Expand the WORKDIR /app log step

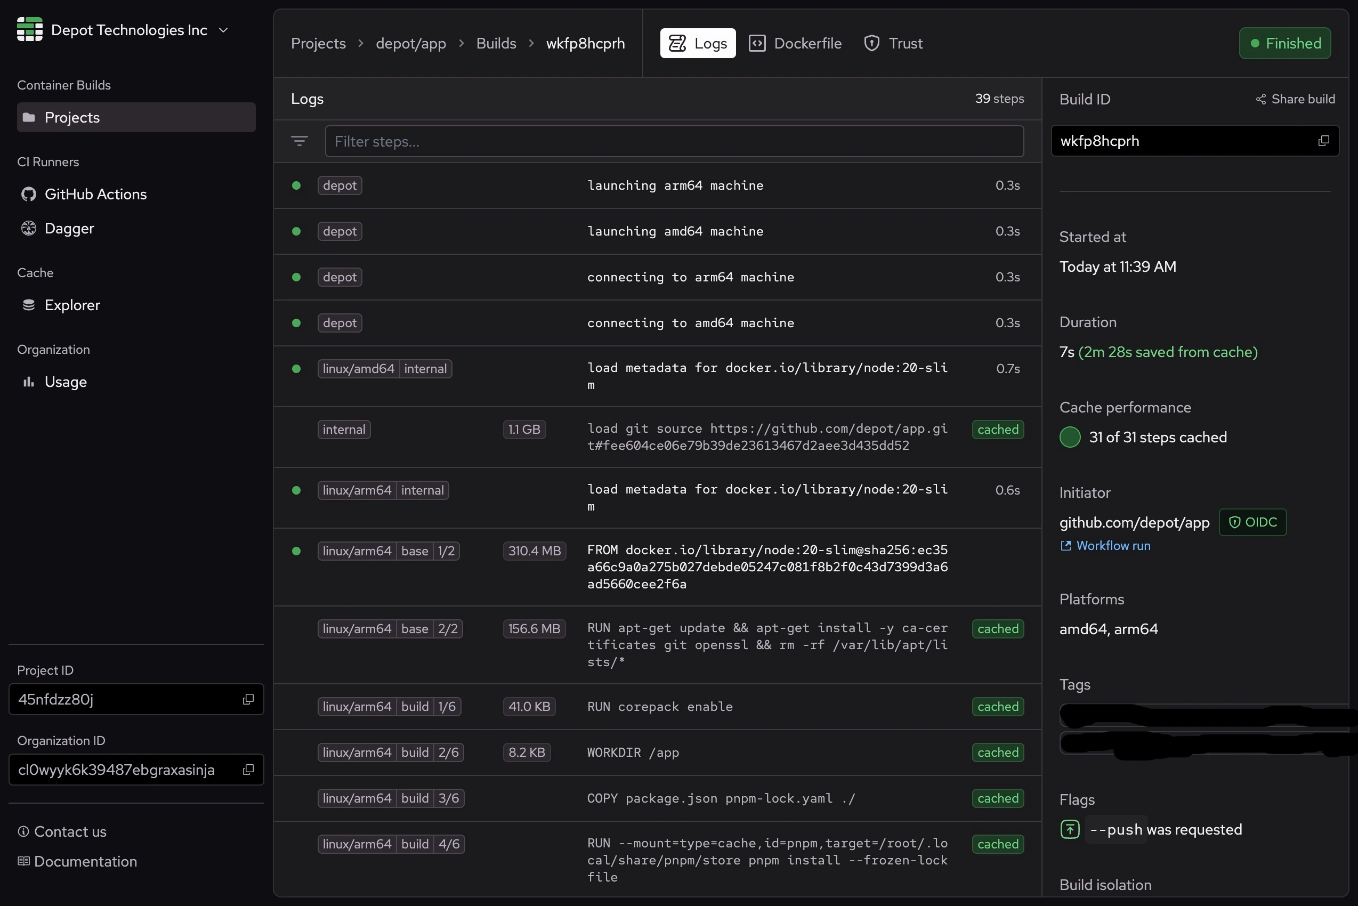(633, 753)
